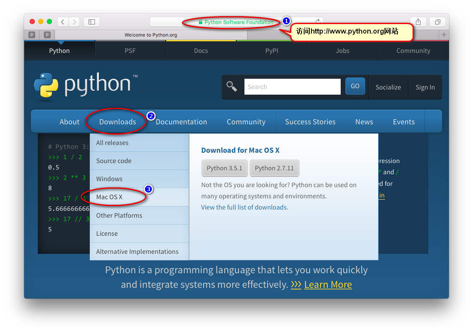Screen dimensions: 473x333
Task: Click the reload icon in the address bar
Action: 318,21
